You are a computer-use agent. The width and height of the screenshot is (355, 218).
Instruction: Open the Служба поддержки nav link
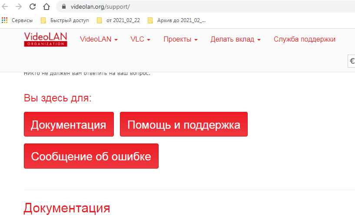pyautogui.click(x=304, y=39)
